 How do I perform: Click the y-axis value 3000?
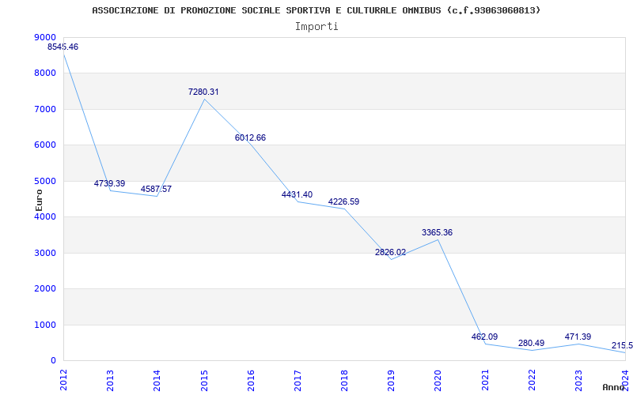(45, 253)
